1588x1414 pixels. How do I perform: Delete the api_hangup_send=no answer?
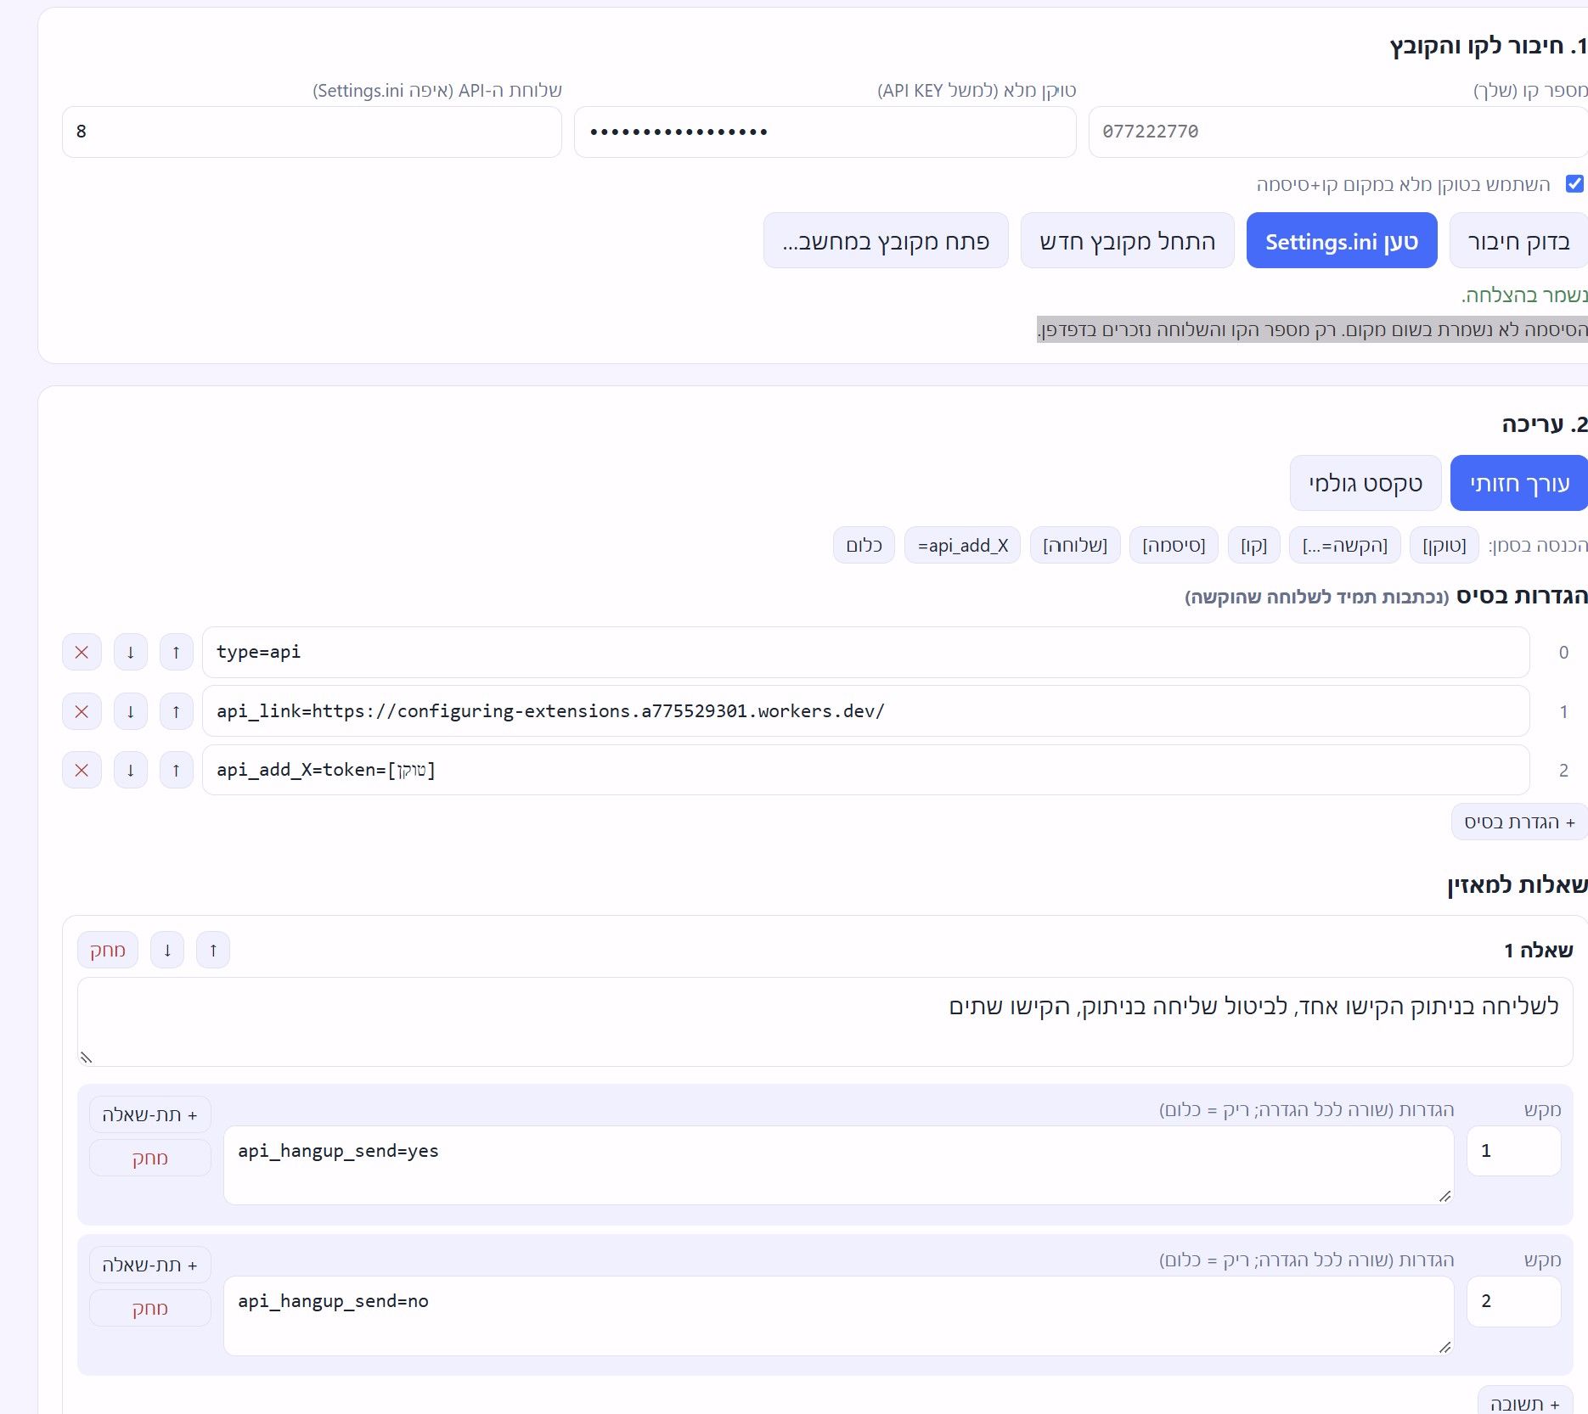[x=149, y=1308]
